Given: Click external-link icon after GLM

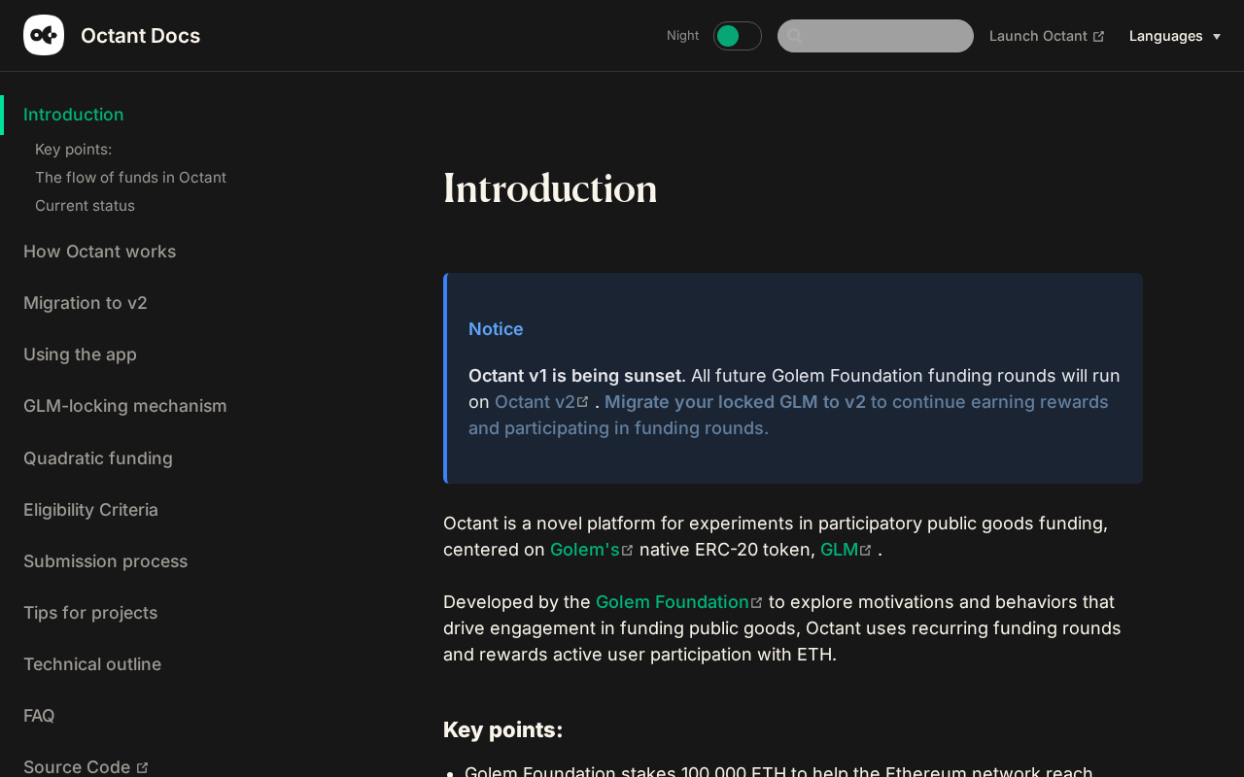Looking at the screenshot, I should pyautogui.click(x=866, y=551).
